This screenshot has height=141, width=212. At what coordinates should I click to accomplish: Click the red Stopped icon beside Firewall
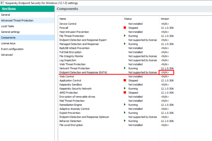pyautogui.click(x=125, y=28)
